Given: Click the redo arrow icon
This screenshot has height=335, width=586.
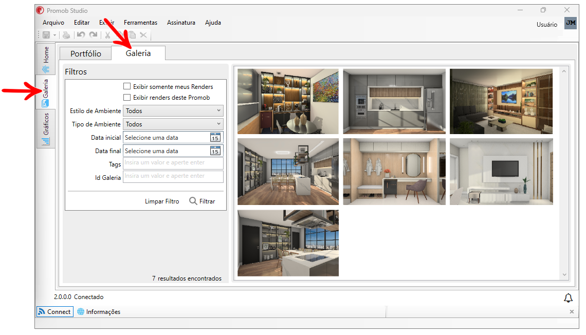Looking at the screenshot, I should (93, 35).
